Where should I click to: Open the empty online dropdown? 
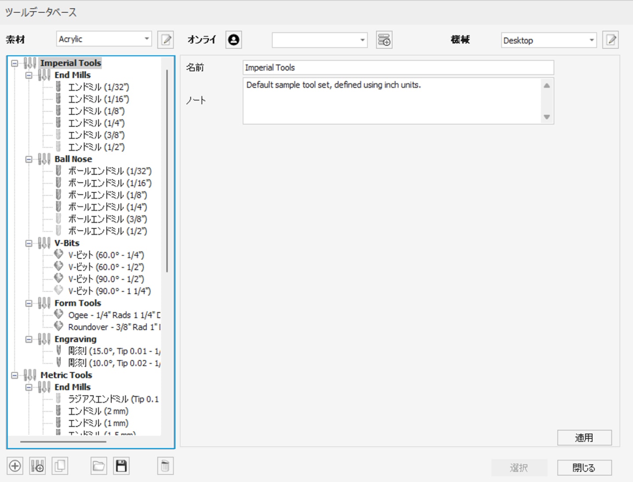tap(319, 40)
